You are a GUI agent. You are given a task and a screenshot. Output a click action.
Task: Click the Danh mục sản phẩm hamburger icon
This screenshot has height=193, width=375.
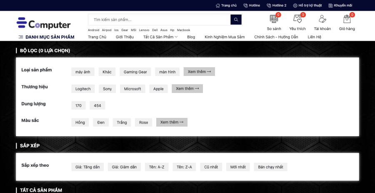pos(21,37)
